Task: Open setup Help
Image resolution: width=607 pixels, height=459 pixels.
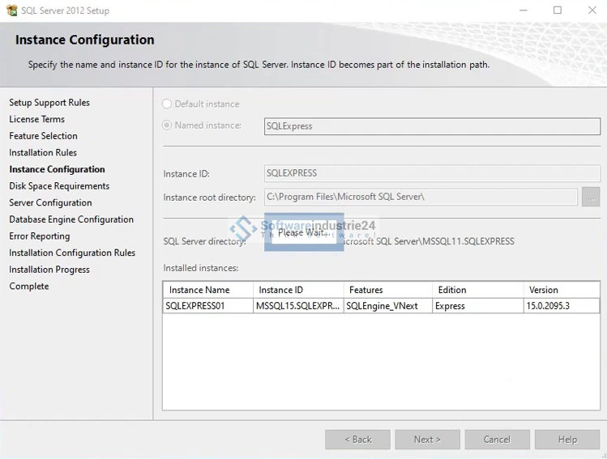Action: (567, 440)
